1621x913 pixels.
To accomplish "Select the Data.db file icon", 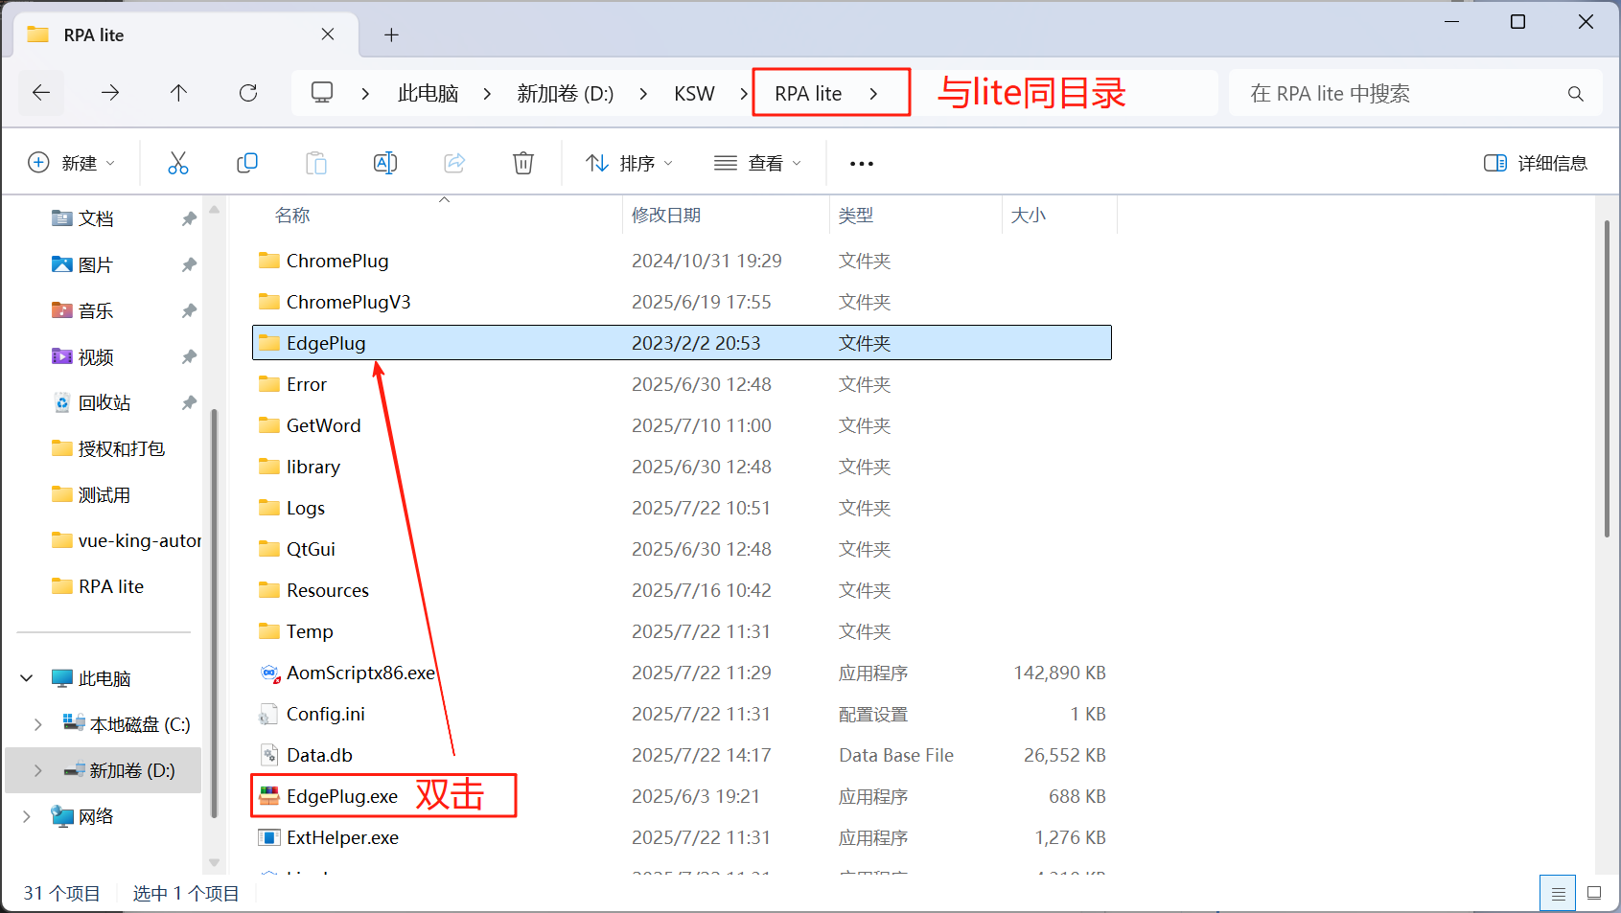I will coord(269,755).
